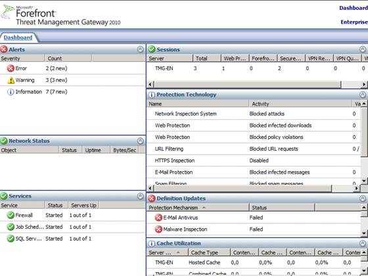Click Sessions horizontal scrollbar left arrow
The image size is (368, 276).
150,85
